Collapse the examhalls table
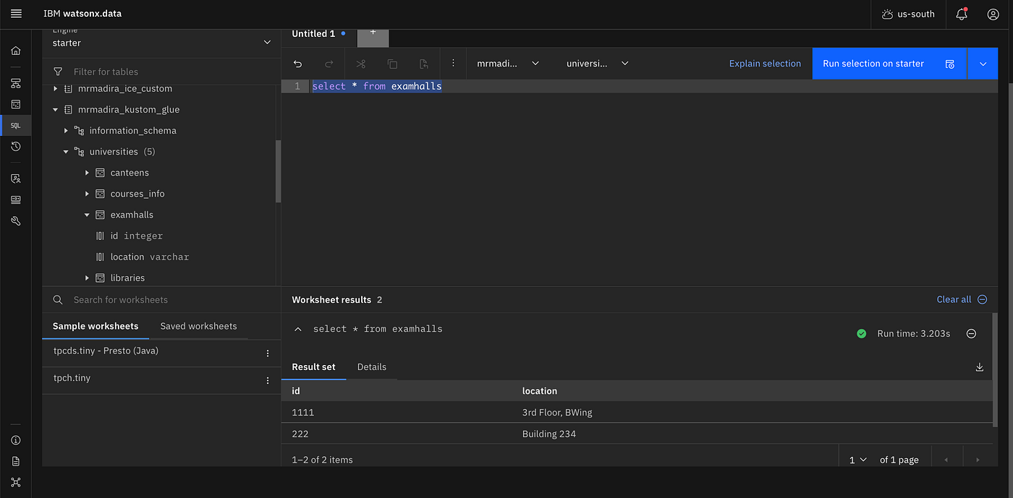 [x=87, y=215]
